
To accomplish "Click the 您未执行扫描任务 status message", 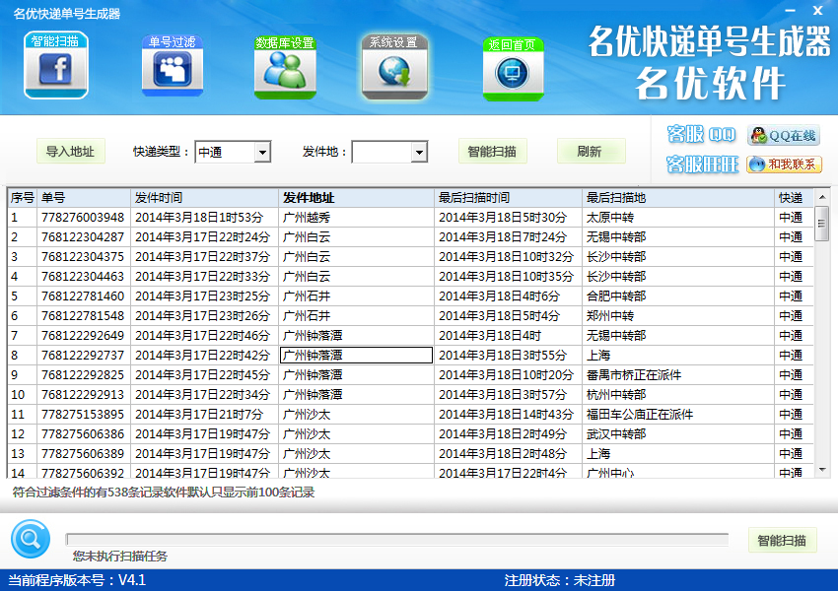I will tap(120, 557).
